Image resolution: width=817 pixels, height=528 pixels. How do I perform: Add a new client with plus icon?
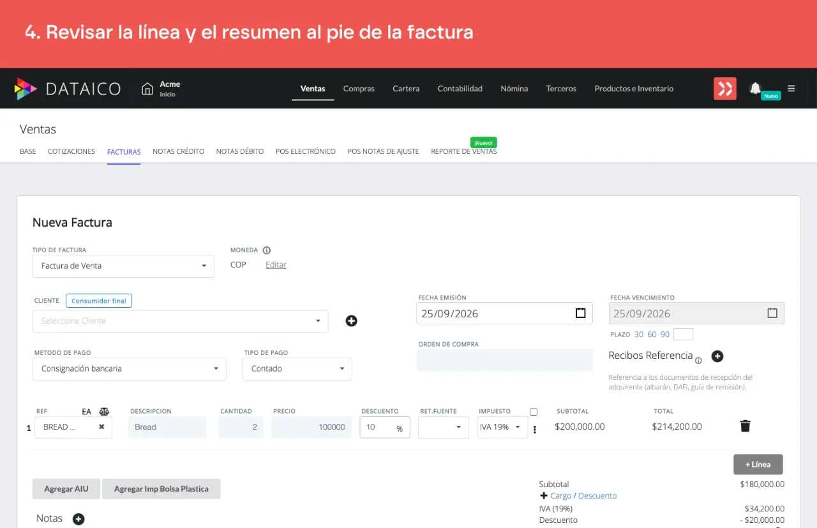point(351,321)
